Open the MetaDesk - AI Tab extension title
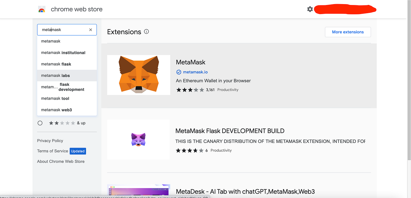This screenshot has height=198, width=411. (x=245, y=192)
